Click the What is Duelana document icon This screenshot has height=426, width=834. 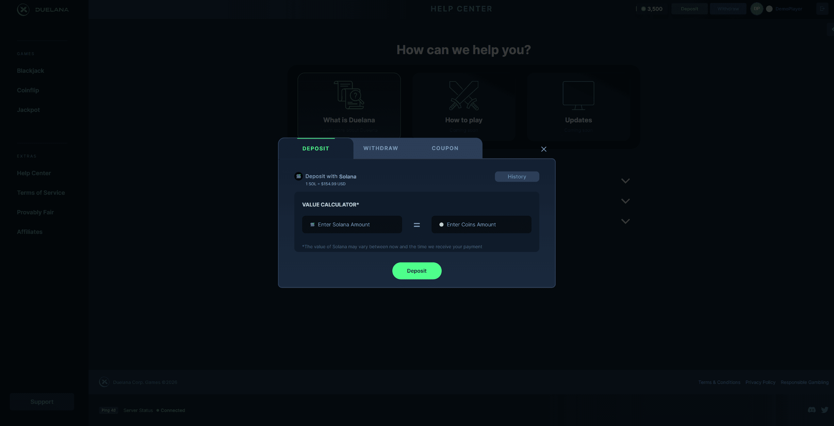(349, 95)
